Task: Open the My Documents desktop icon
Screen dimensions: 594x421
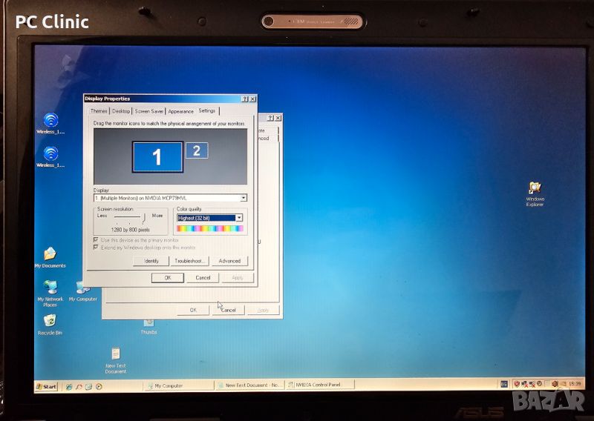Action: (x=50, y=255)
